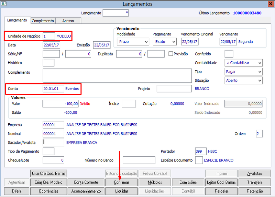Click Leitor Cód. Barras button

[221, 182]
